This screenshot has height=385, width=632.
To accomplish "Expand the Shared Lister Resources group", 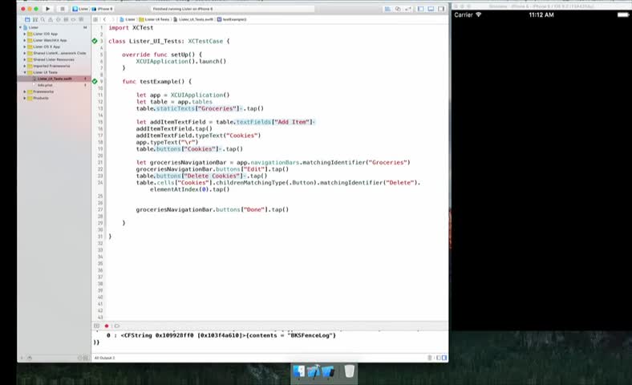I will (x=25, y=59).
